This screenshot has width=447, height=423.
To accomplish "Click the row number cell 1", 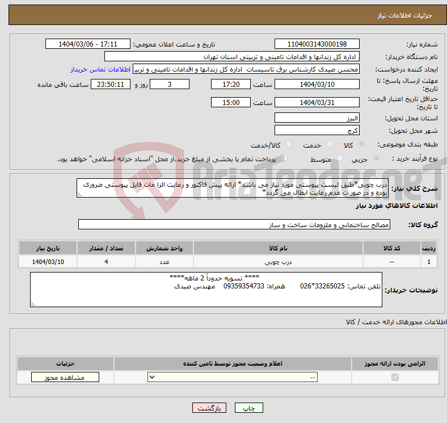I will tap(429, 261).
